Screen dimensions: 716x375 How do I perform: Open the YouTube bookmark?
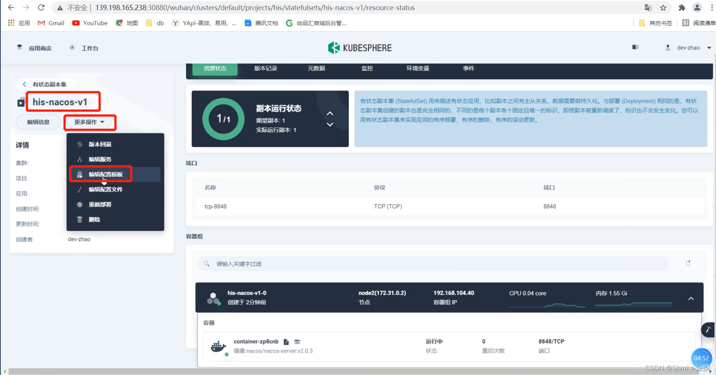click(x=90, y=23)
